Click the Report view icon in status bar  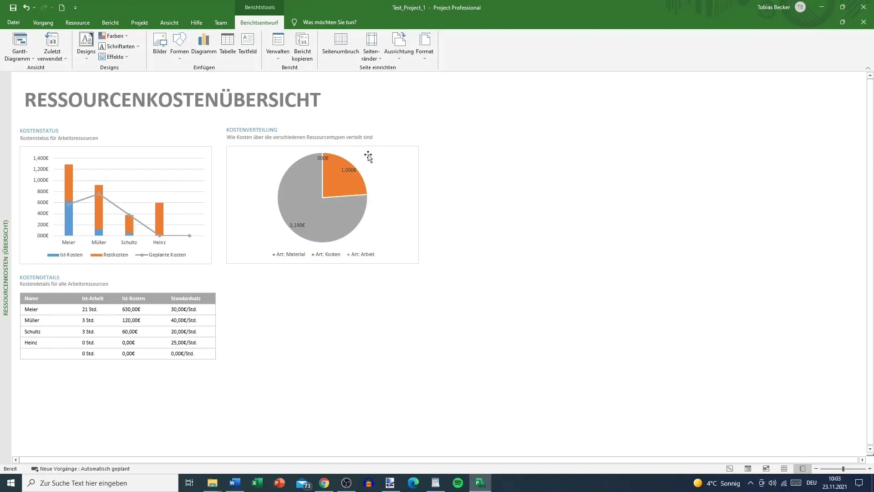pyautogui.click(x=802, y=469)
